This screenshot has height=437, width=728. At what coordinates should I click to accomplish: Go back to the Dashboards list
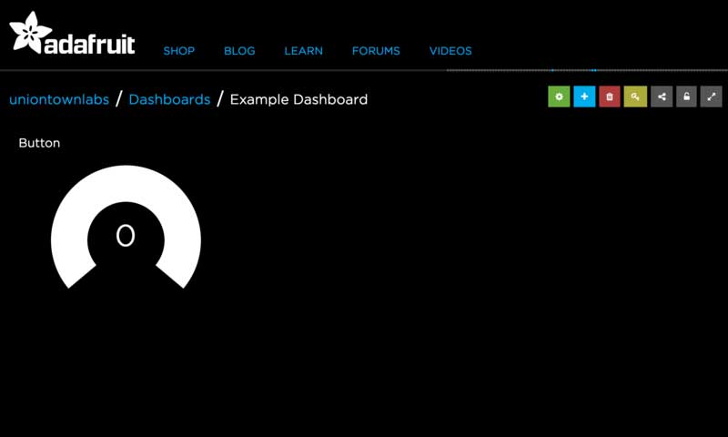(169, 99)
